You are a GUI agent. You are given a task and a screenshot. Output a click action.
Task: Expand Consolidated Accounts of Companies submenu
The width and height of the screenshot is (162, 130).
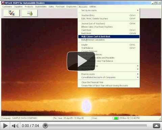pos(109,77)
